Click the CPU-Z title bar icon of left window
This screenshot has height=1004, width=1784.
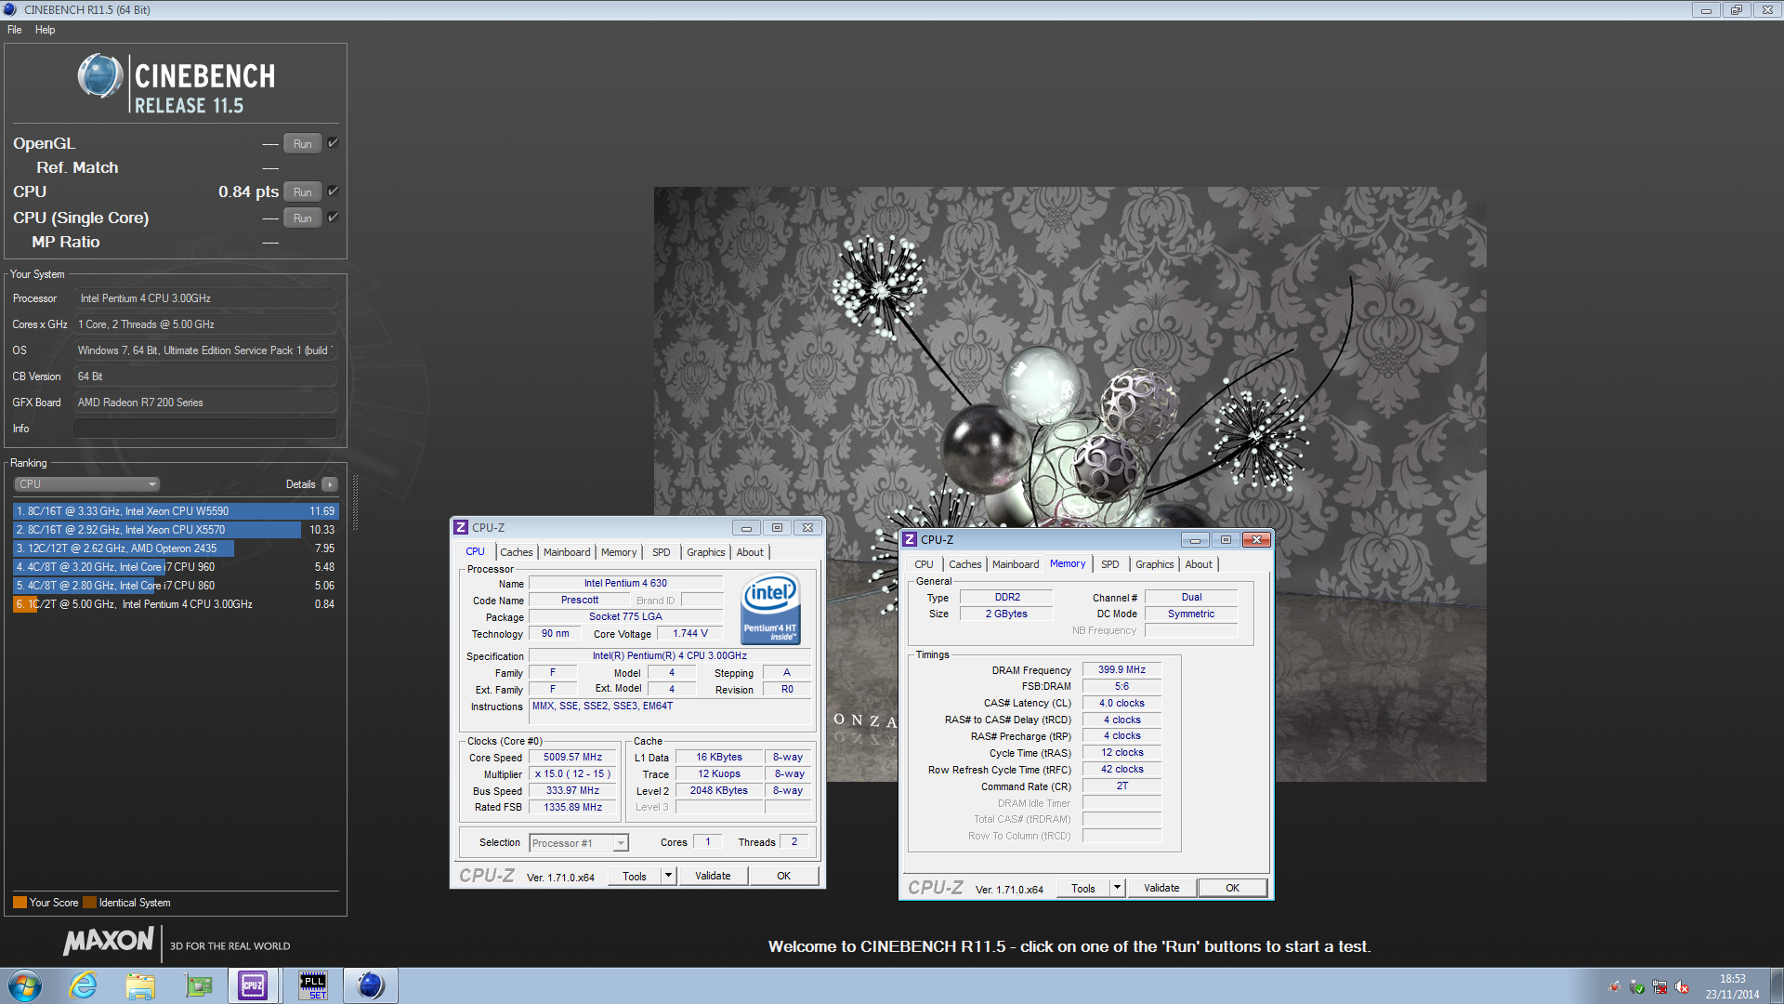(x=461, y=527)
